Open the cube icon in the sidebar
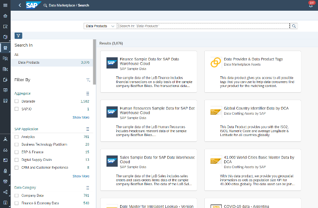318x208 pixels. click(5, 37)
